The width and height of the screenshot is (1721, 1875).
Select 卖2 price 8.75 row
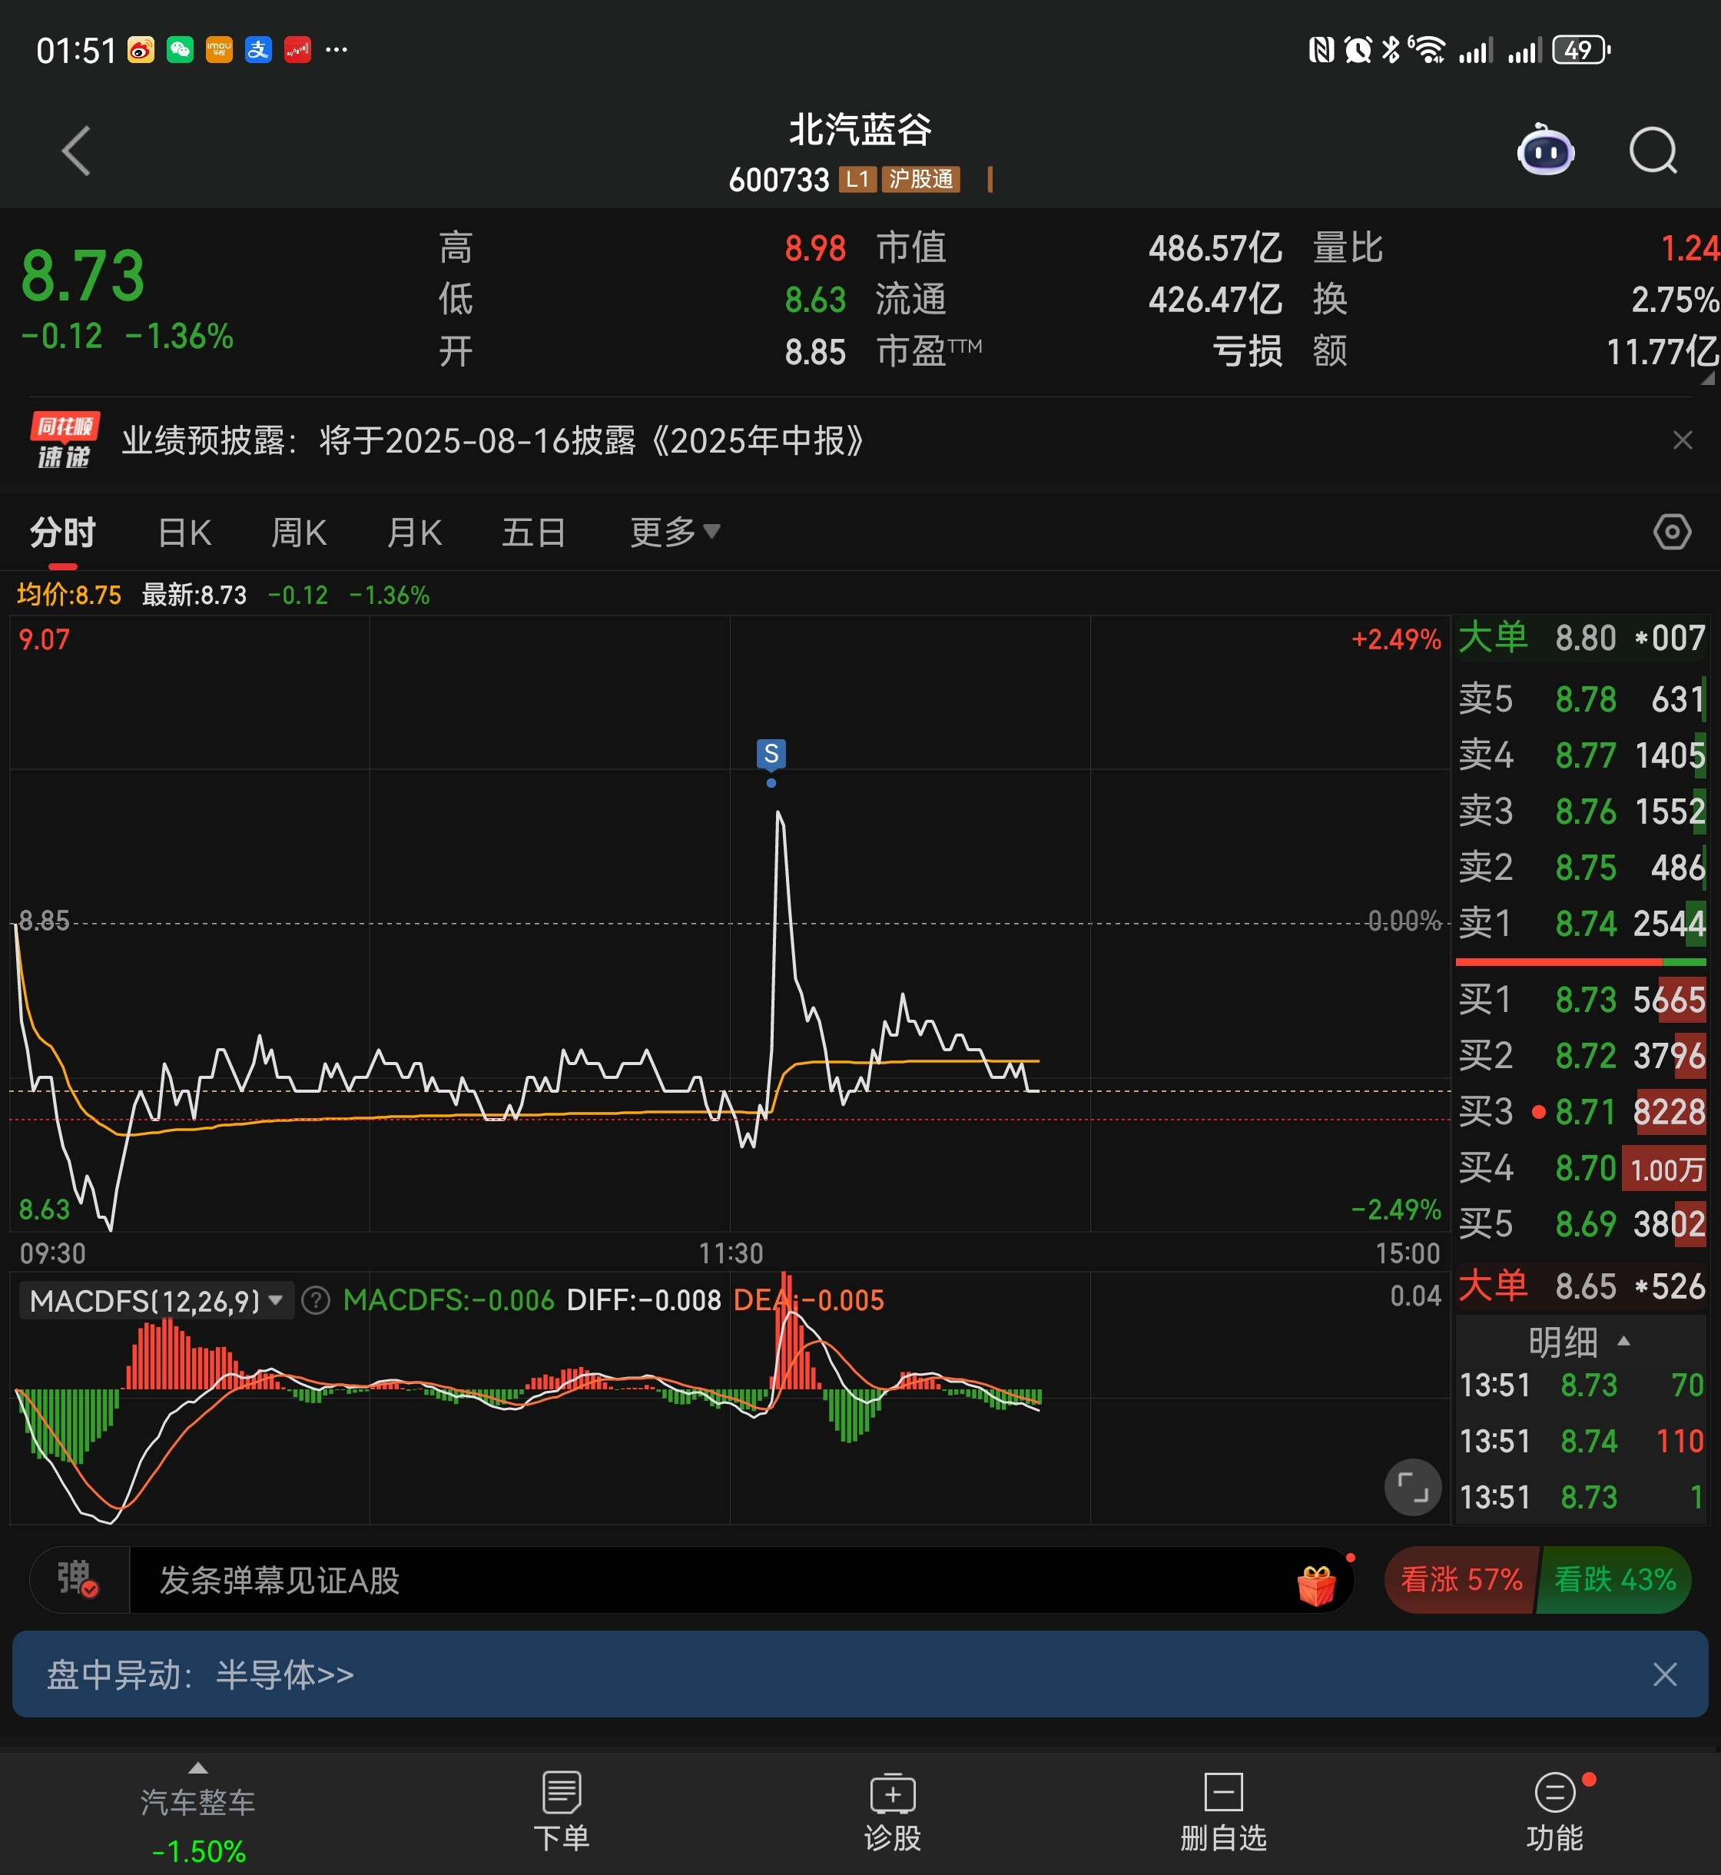[1581, 867]
